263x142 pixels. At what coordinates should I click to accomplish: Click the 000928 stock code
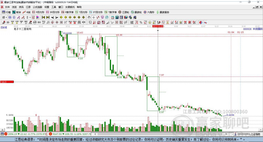(x=247, y=29)
